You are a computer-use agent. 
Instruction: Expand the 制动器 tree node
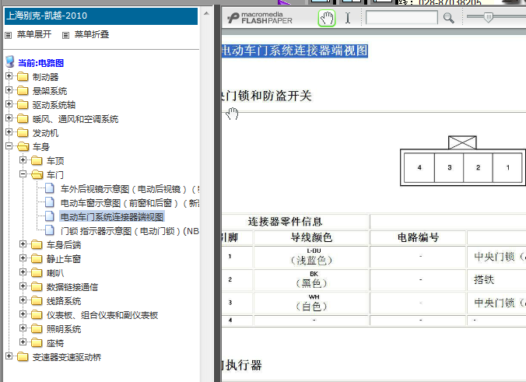point(9,76)
